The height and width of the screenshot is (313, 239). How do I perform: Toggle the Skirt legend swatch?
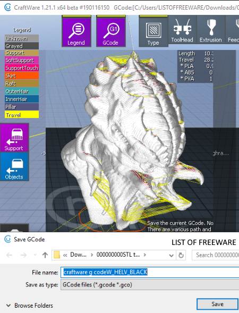tap(22, 75)
